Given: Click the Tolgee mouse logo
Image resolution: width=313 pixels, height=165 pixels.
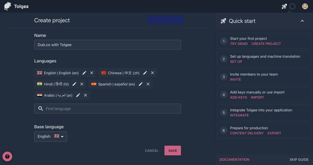Looking at the screenshot, I should click(x=7, y=6).
